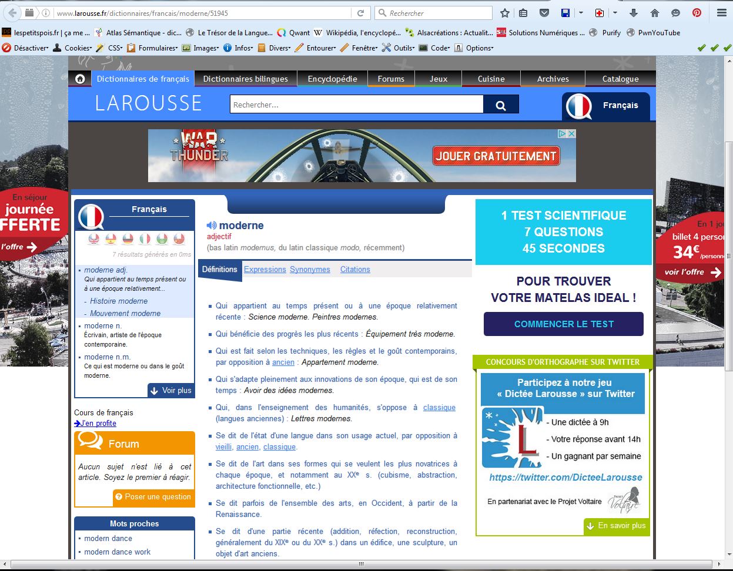Viewport: 733px width, 571px height.
Task: Select the Chinese flag dictionary
Action: pos(179,239)
